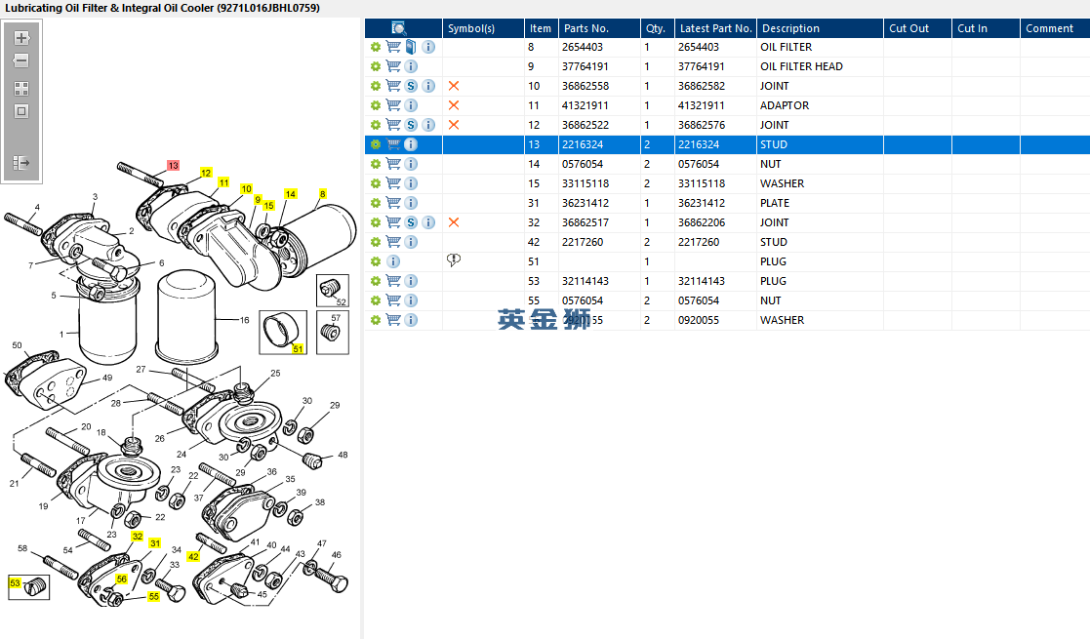Sort by the Item column header
This screenshot has height=639, width=1090.
coord(541,28)
